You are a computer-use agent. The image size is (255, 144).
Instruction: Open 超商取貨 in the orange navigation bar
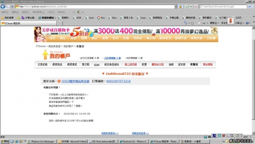coord(165,38)
